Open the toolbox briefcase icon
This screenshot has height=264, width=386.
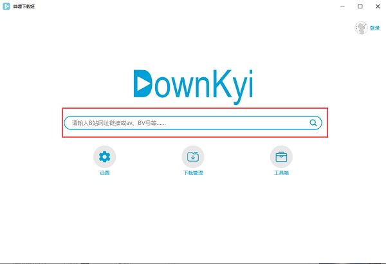[281, 156]
